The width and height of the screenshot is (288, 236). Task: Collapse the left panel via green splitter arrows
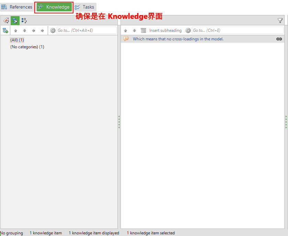(119, 122)
